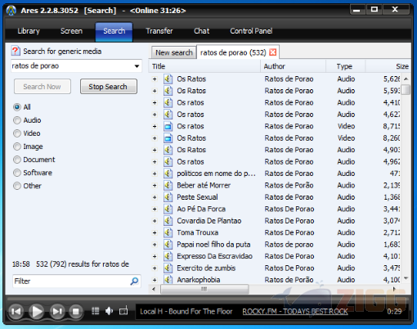
Task: Click the vertical scrollbar thumb
Action: click(x=406, y=89)
